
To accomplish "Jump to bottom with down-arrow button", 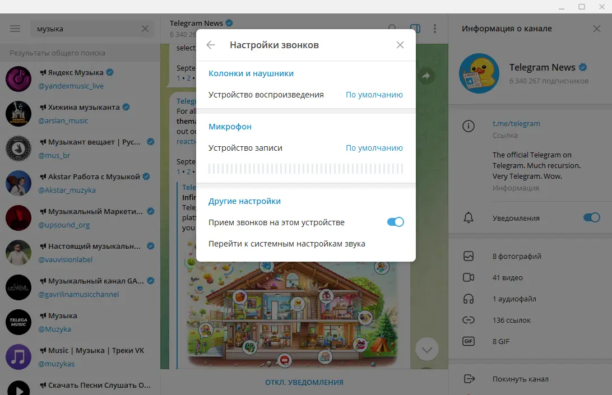I will (427, 349).
